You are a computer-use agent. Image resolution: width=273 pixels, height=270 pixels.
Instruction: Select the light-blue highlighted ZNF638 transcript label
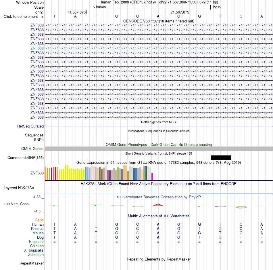37,48
